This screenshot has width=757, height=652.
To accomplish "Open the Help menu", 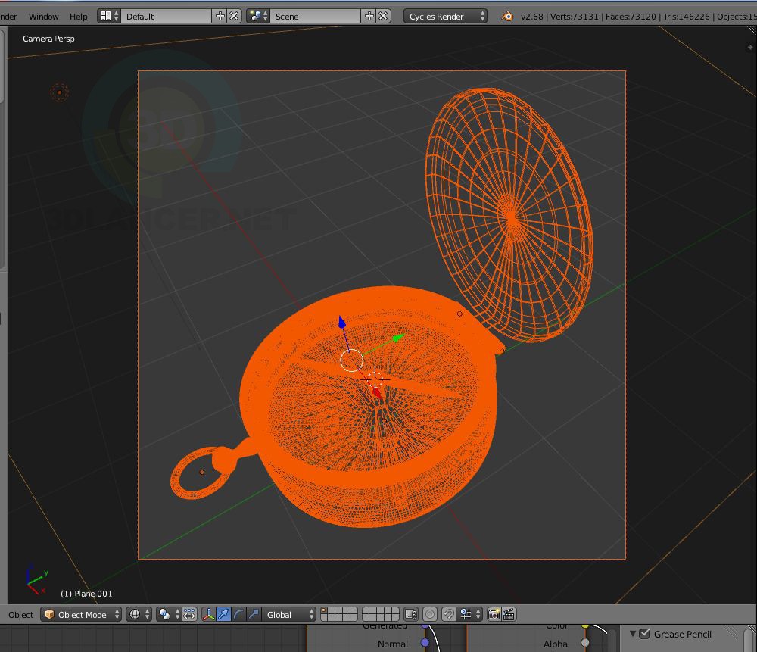I will (78, 17).
